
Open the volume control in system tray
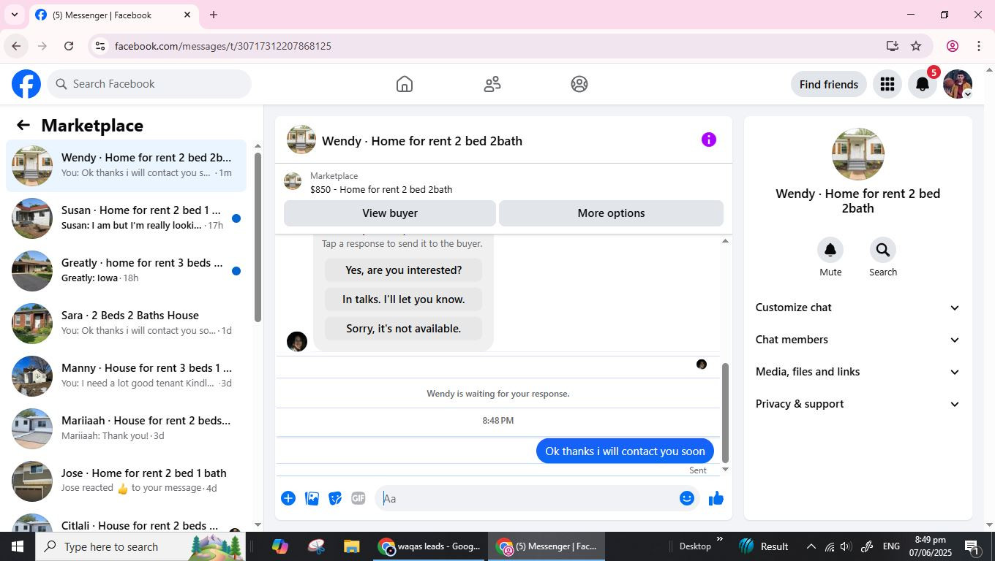[x=846, y=546]
